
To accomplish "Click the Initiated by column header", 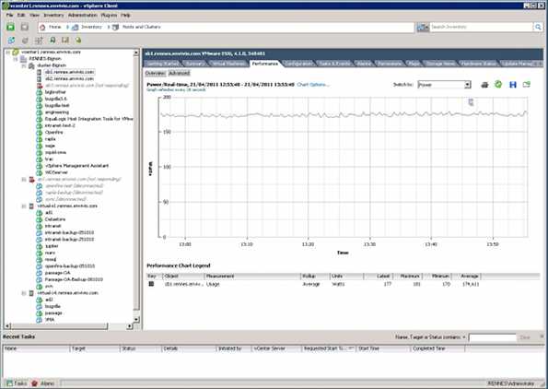I will point(234,348).
